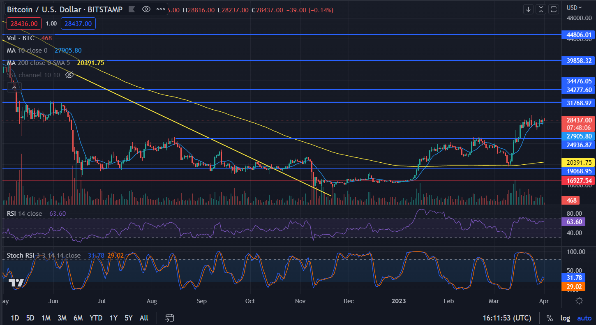Set time range to 1M
The image size is (596, 325).
click(x=46, y=318)
